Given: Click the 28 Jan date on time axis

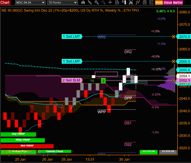Looking at the screenshot, I should (67, 159).
